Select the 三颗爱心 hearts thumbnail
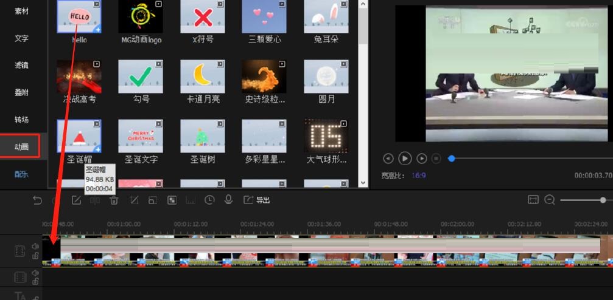Image resolution: width=613 pixels, height=300 pixels. tap(264, 16)
